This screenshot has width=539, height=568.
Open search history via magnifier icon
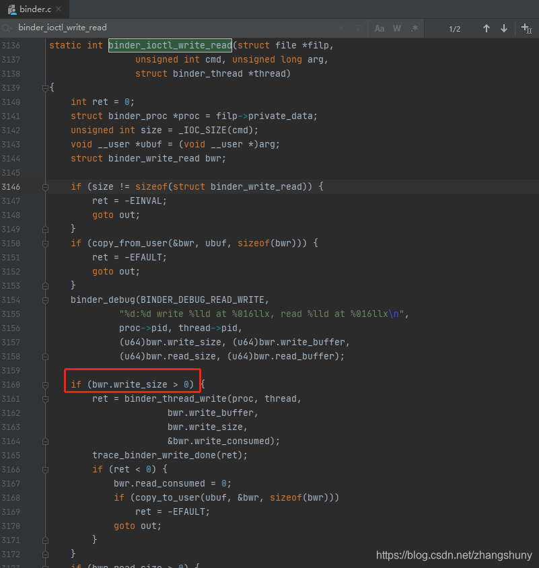coord(7,28)
